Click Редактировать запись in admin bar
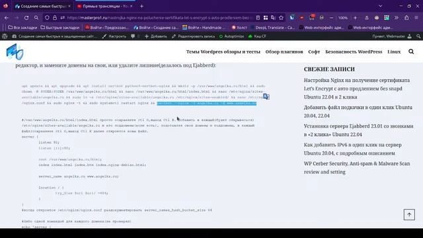Screen dimensions: 423x238 194,36
